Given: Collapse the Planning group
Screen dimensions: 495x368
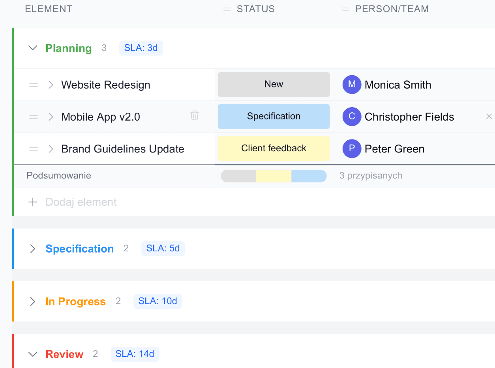Looking at the screenshot, I should point(33,48).
